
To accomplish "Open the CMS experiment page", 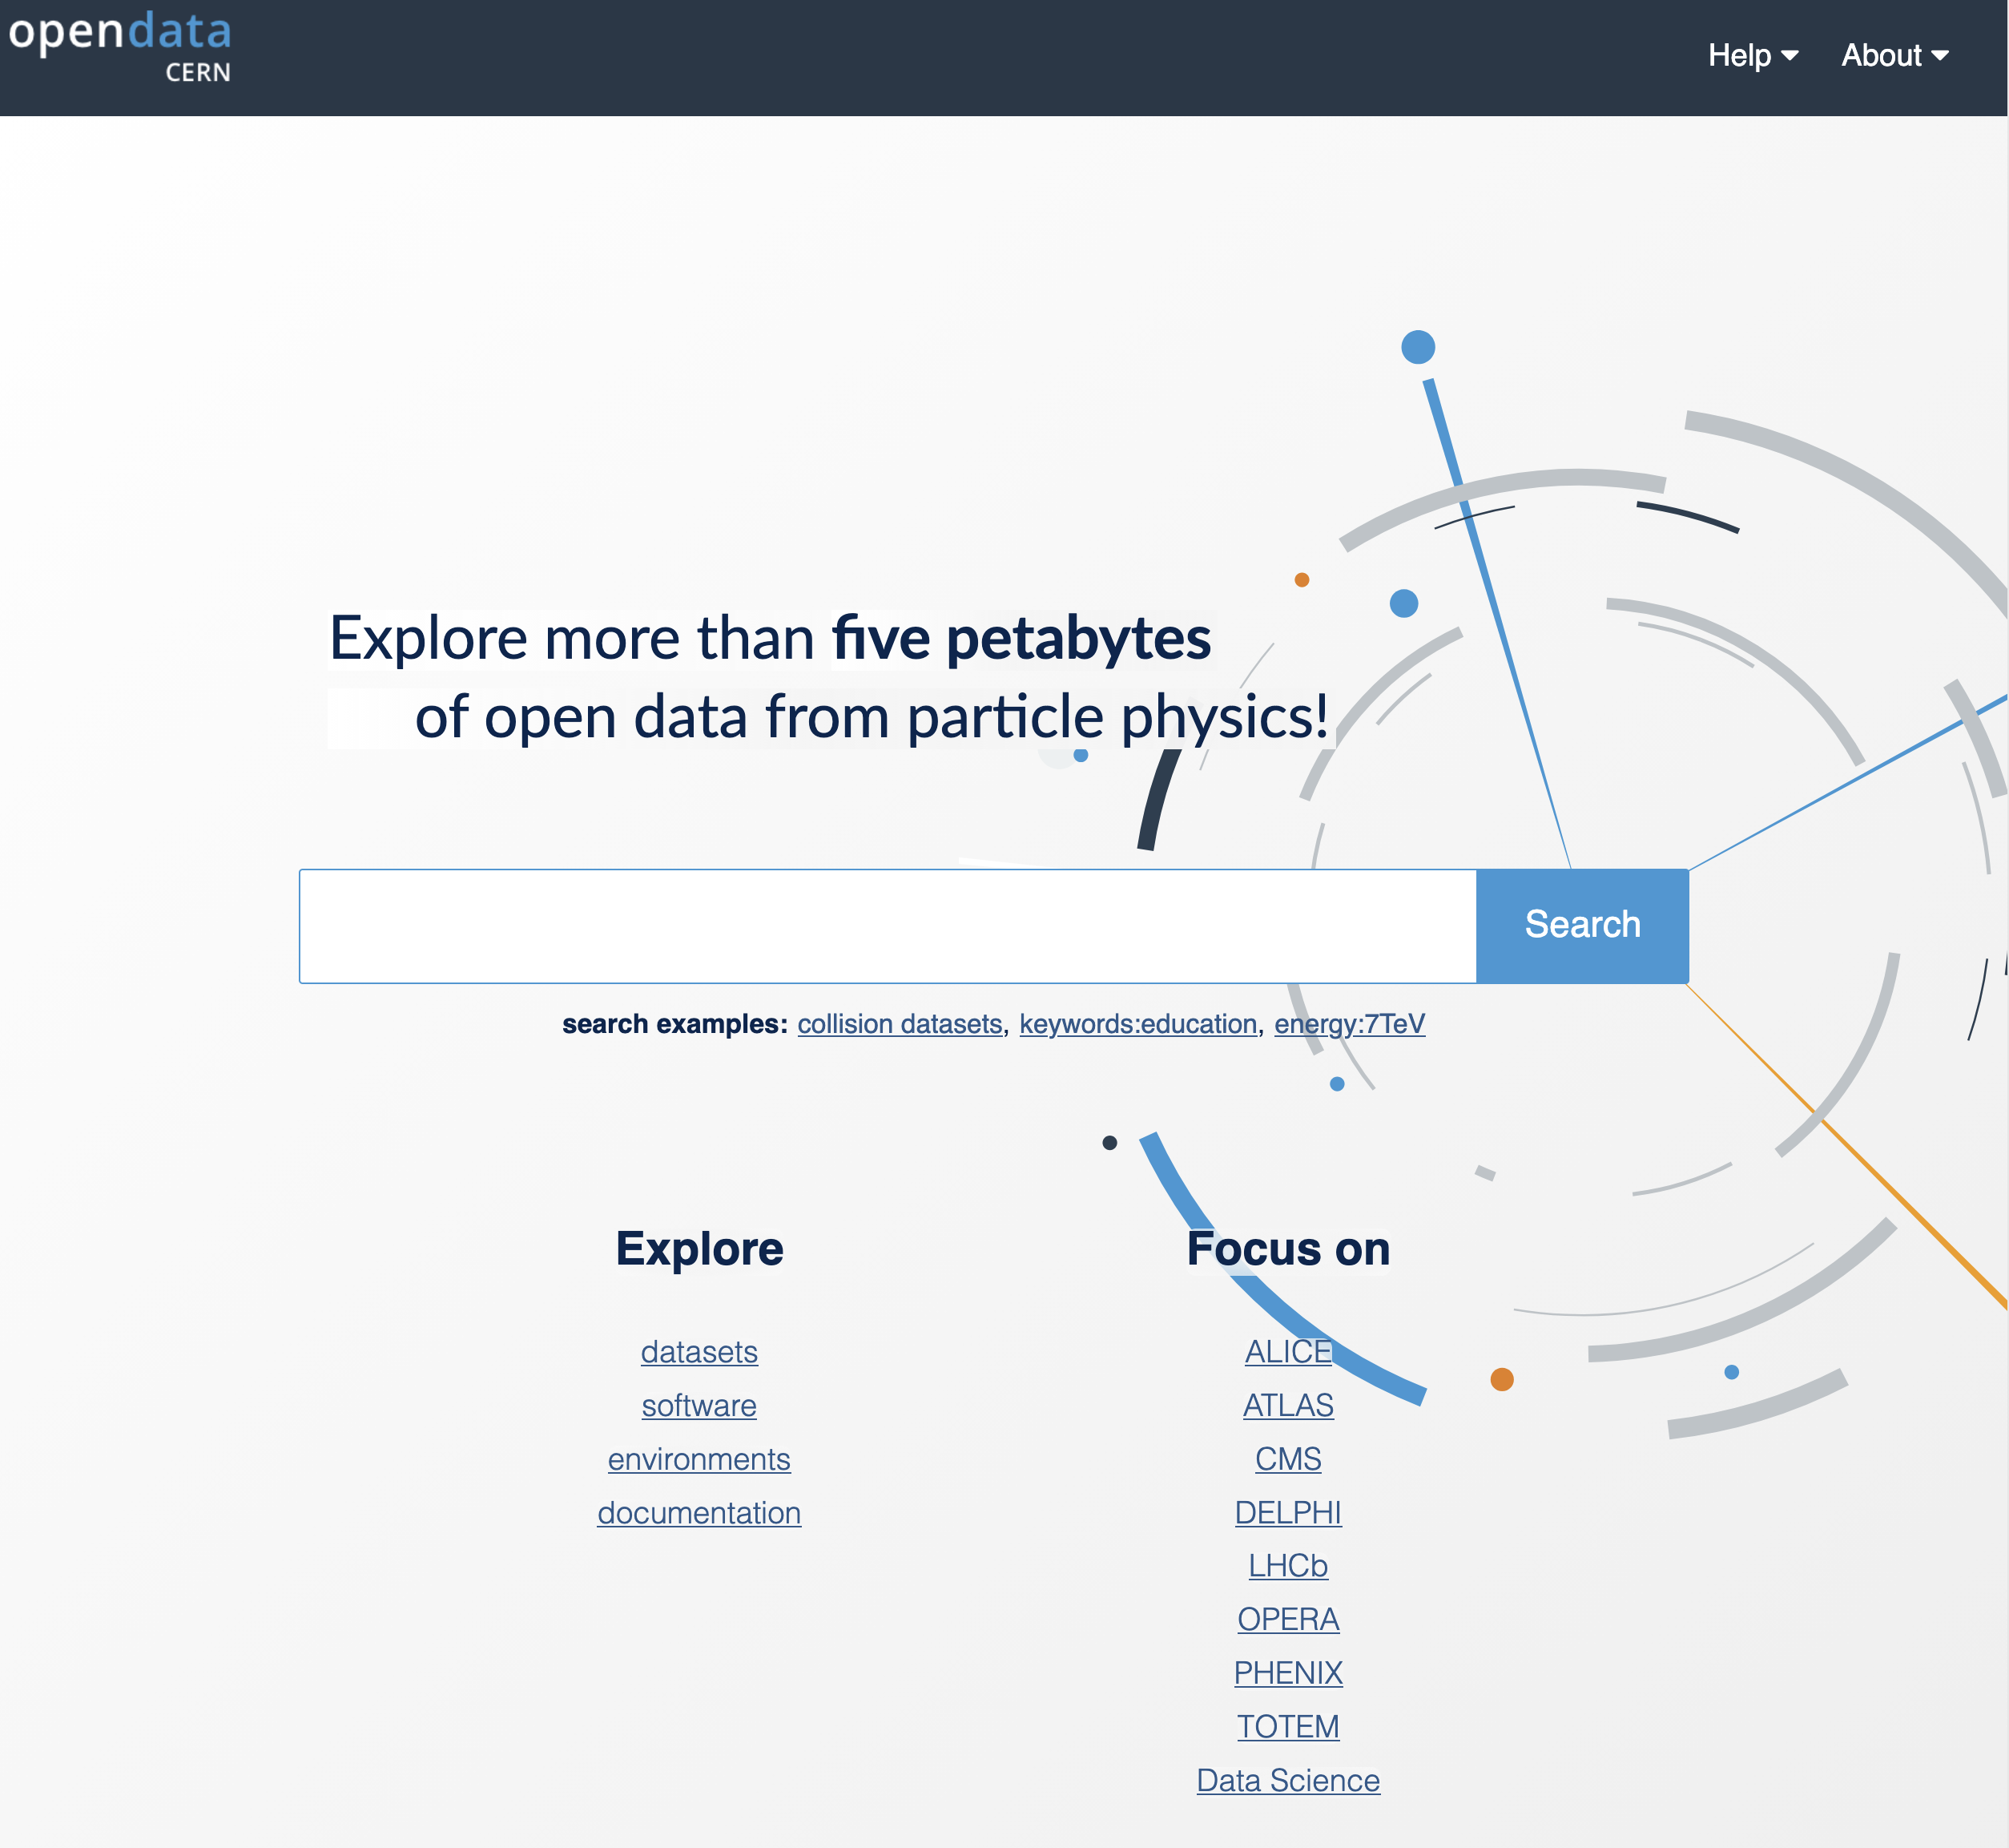I will pos(1287,1459).
